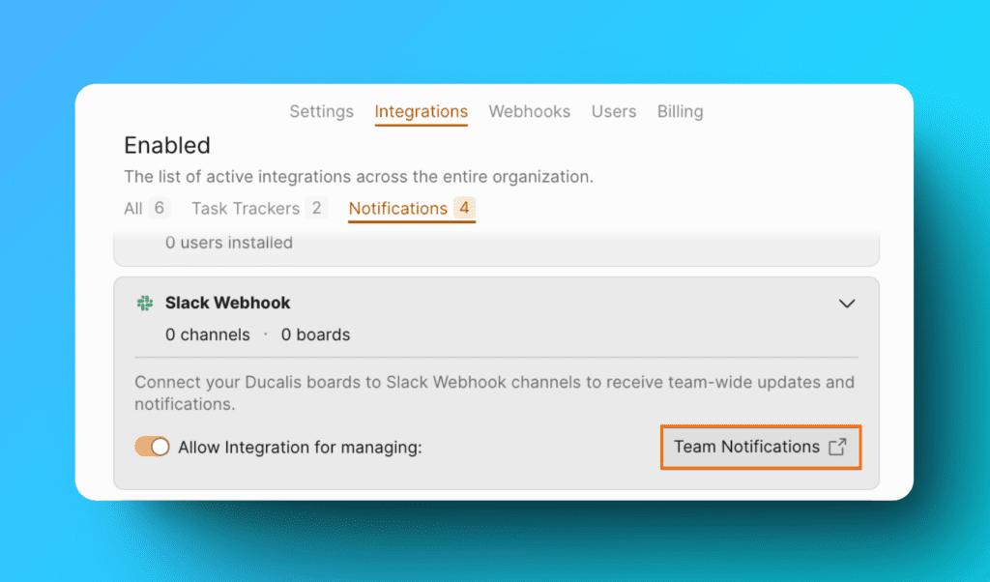The image size is (990, 582).
Task: Click the external link icon beside Team Notifications
Action: [x=838, y=447]
